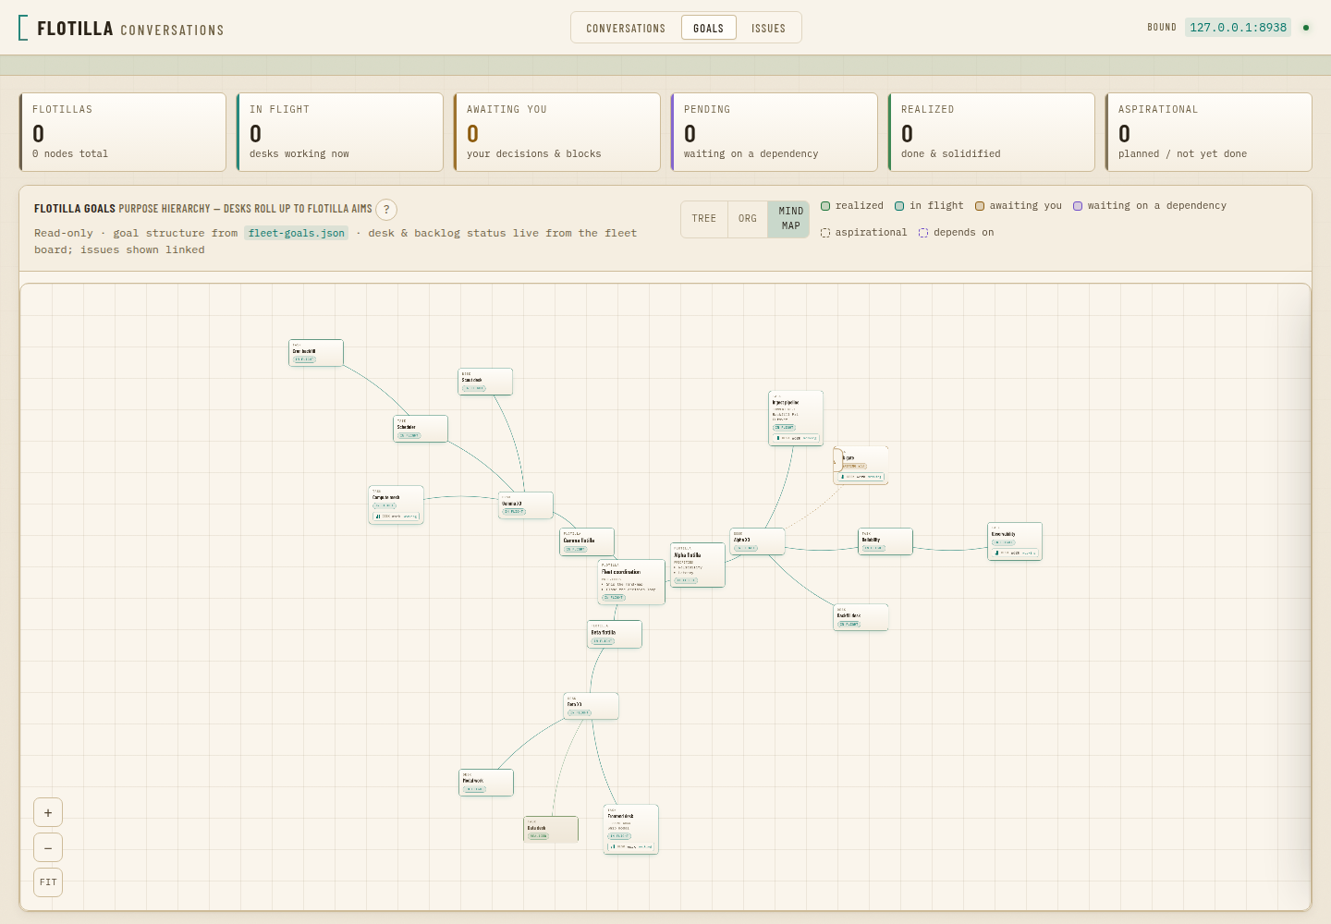Select the Alpha flotilla node
Viewport: 1331px width, 924px height.
tap(698, 565)
